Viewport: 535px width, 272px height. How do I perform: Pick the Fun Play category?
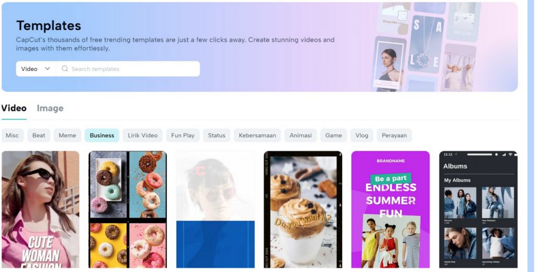tap(183, 135)
